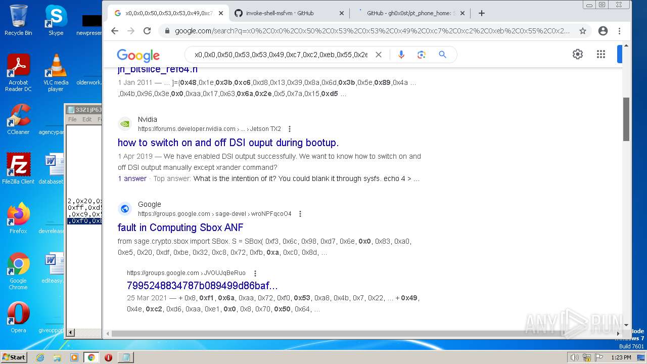Open new Chrome tab

(481, 13)
